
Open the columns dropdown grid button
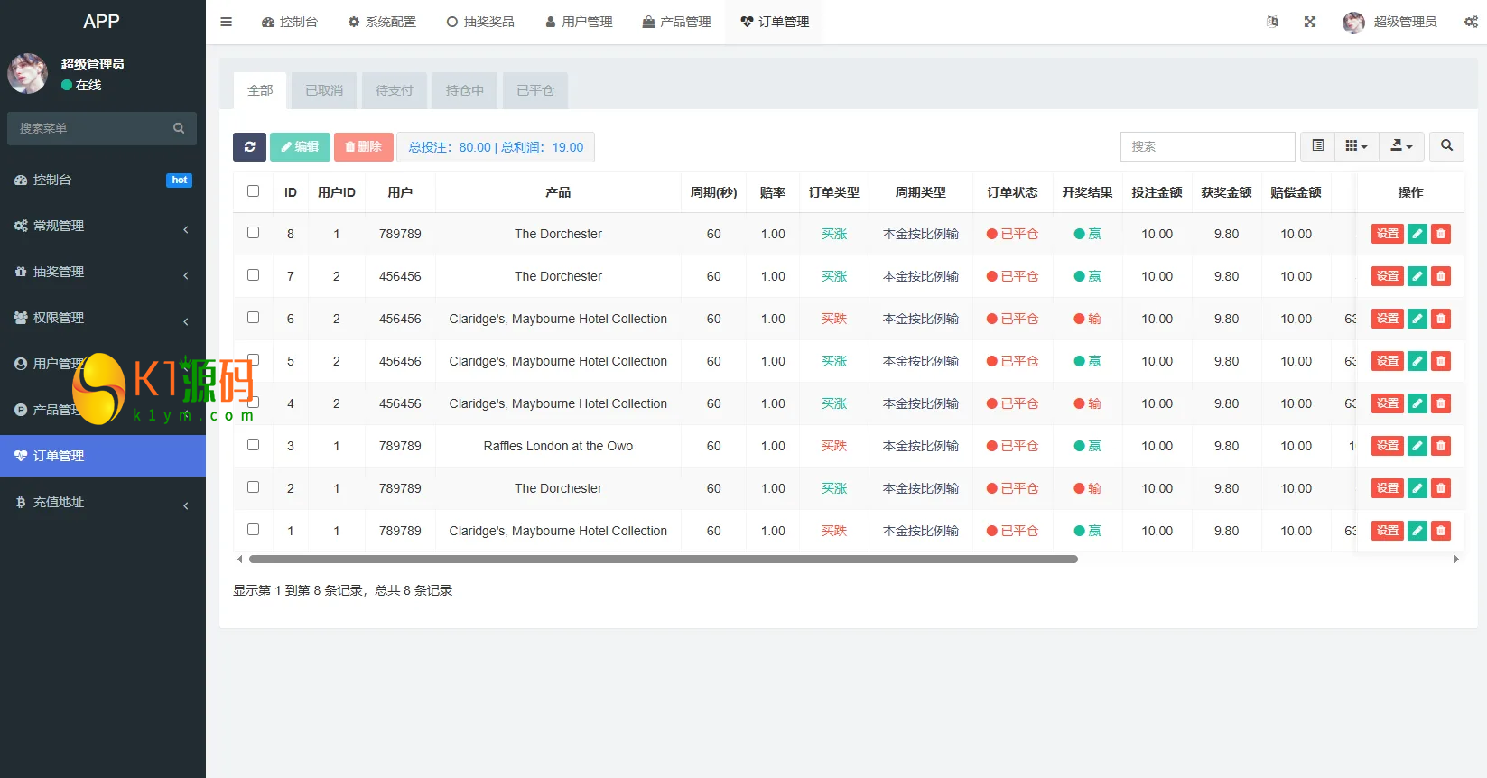coord(1356,145)
